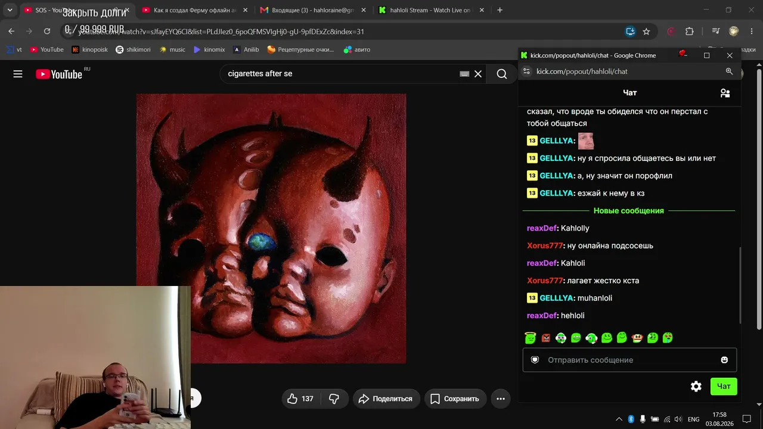The height and width of the screenshot is (429, 763).
Task: Switch the ENG input language
Action: 693,419
